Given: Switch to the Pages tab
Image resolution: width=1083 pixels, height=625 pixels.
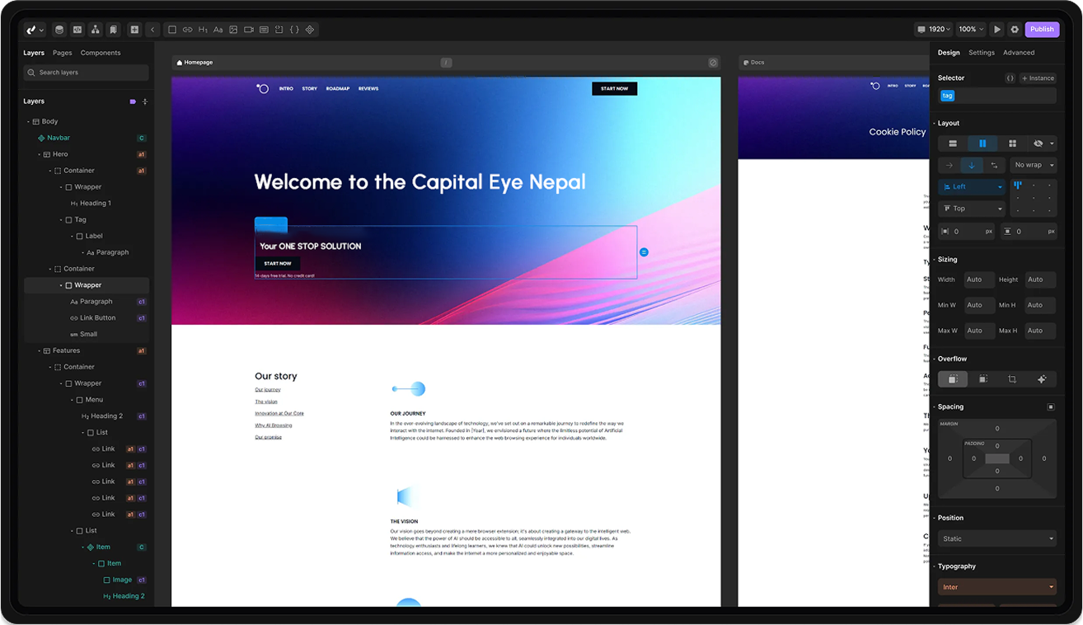Looking at the screenshot, I should pyautogui.click(x=62, y=53).
